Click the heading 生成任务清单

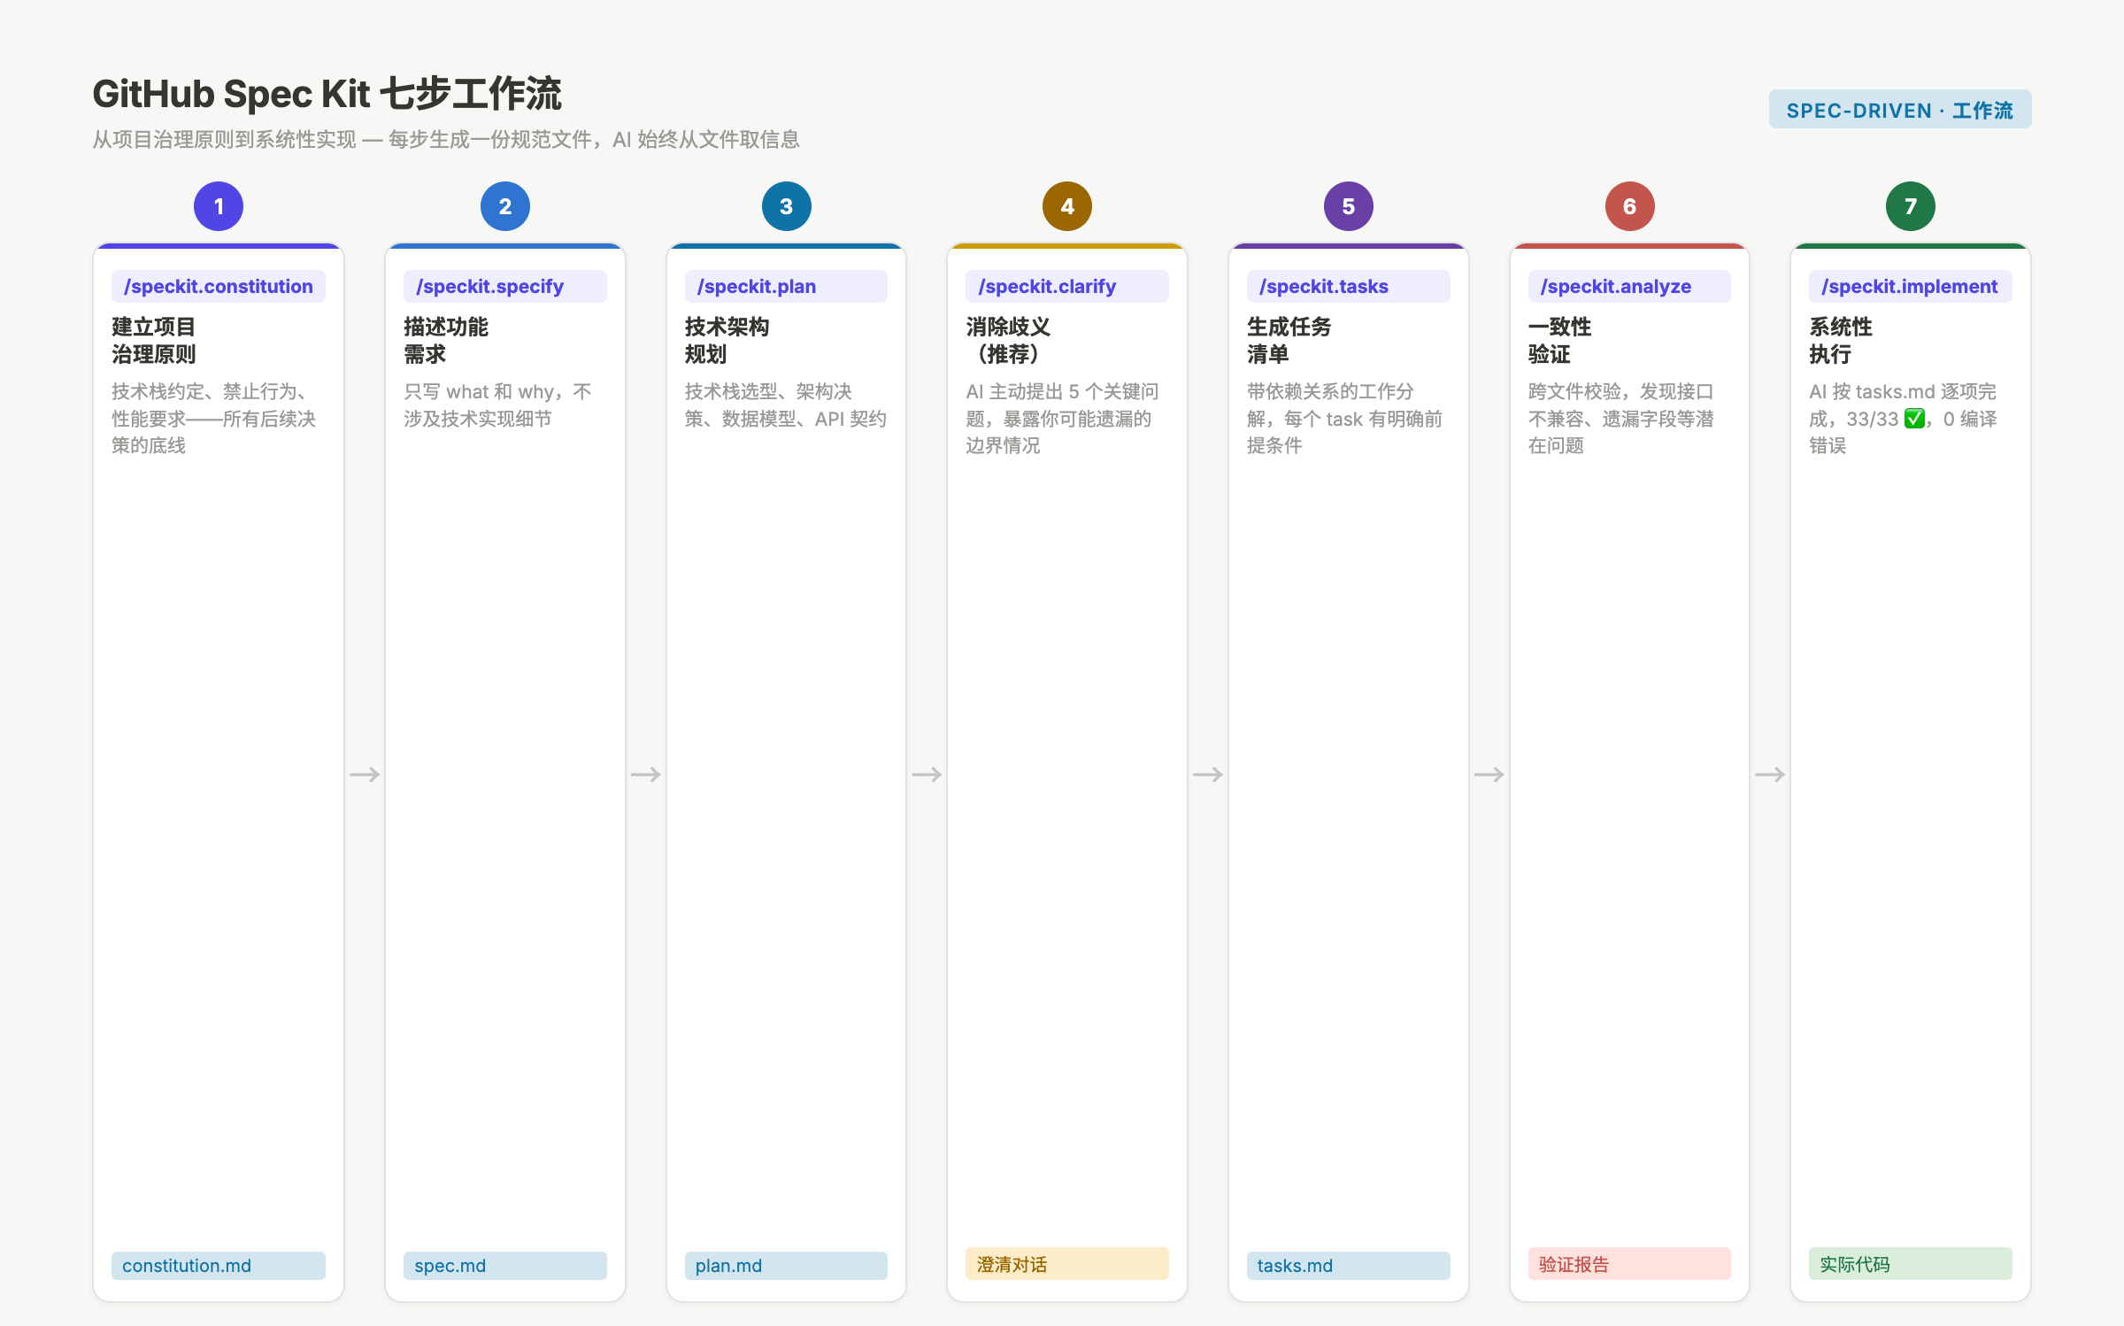1289,341
